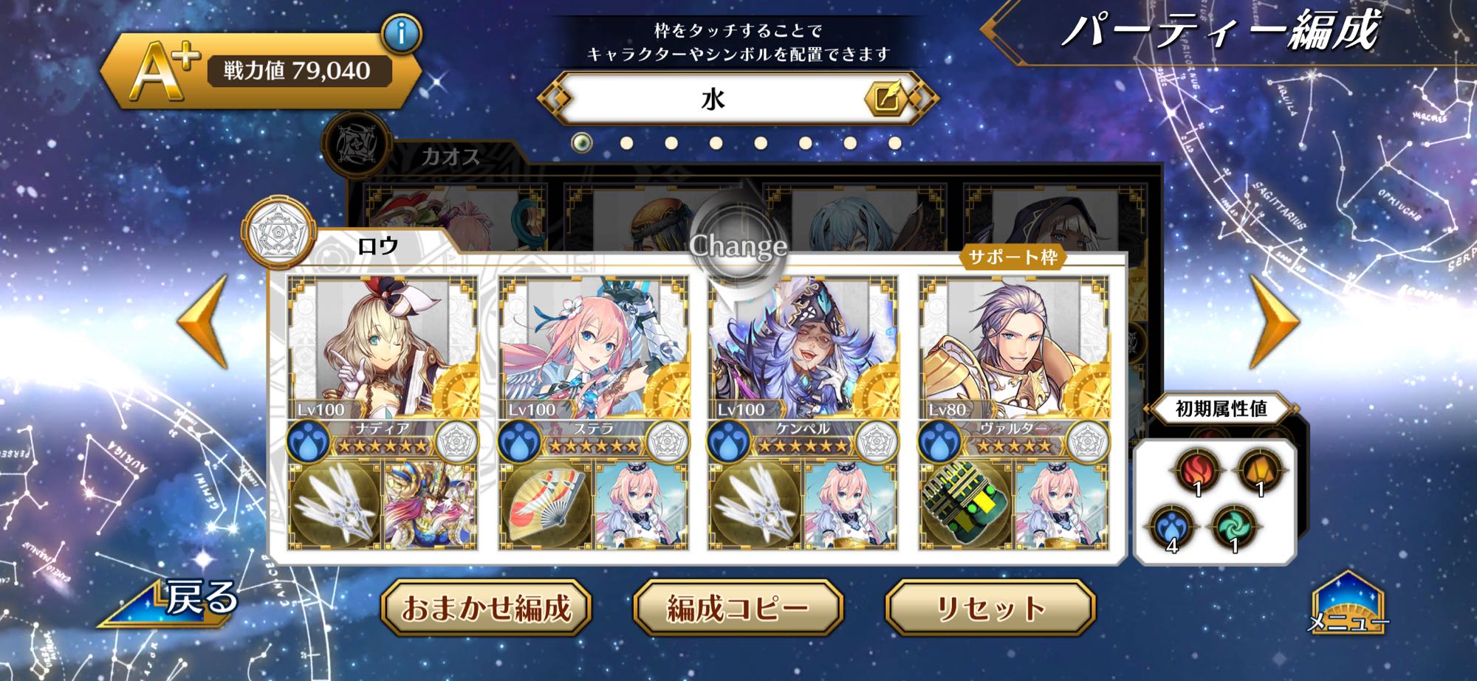Screen dimensions: 1477x681
Task: Select the second party page dot
Action: tap(627, 143)
